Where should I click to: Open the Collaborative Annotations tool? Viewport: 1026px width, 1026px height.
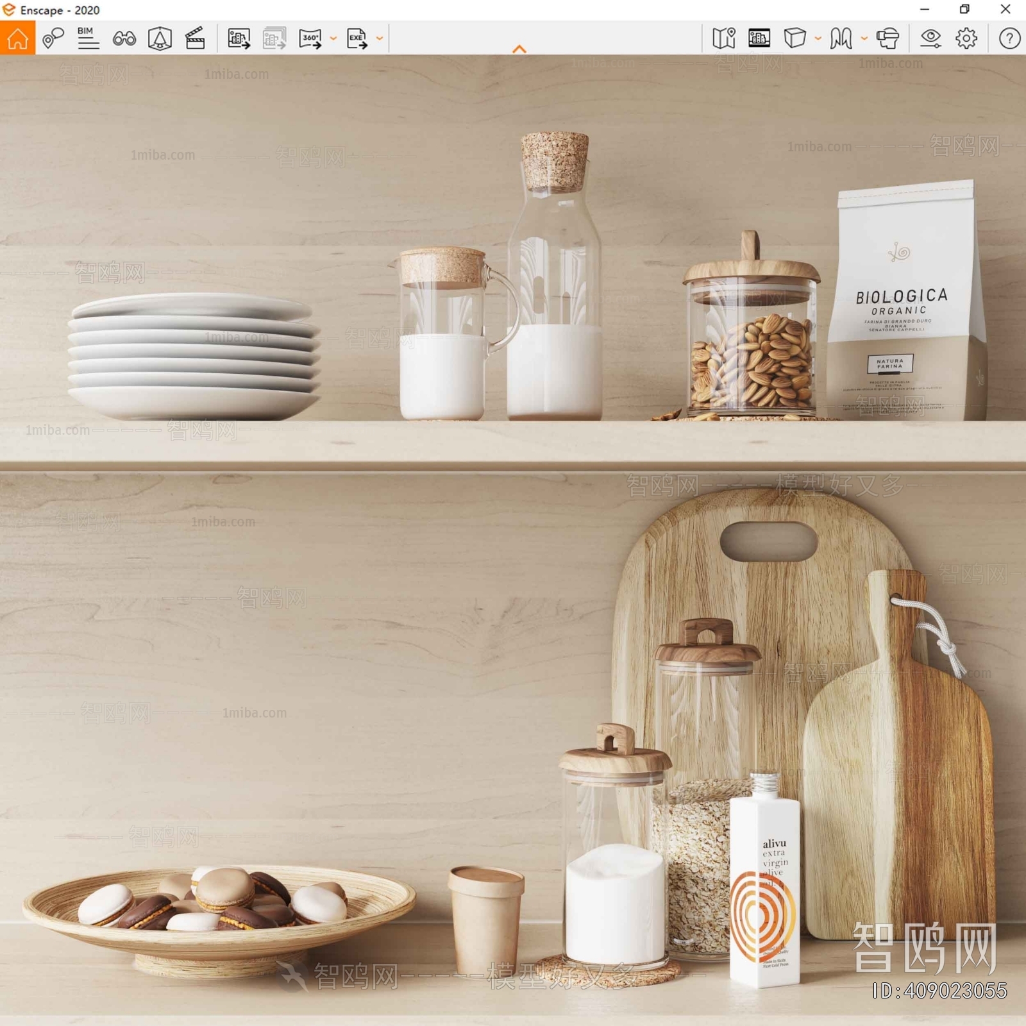(x=53, y=38)
